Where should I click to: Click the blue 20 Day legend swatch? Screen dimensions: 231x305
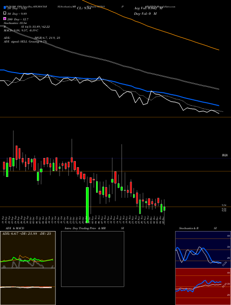(5, 8)
